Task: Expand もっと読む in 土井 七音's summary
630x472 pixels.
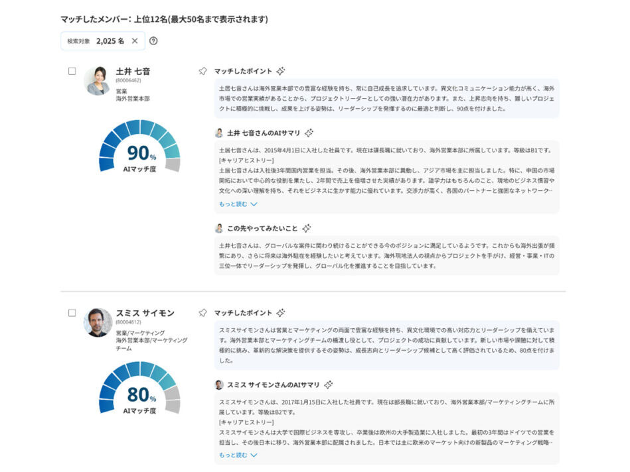Action: tap(238, 204)
